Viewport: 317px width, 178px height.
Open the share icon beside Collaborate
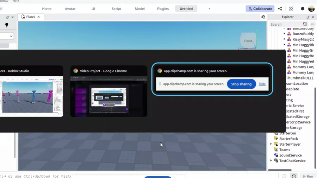click(x=280, y=9)
